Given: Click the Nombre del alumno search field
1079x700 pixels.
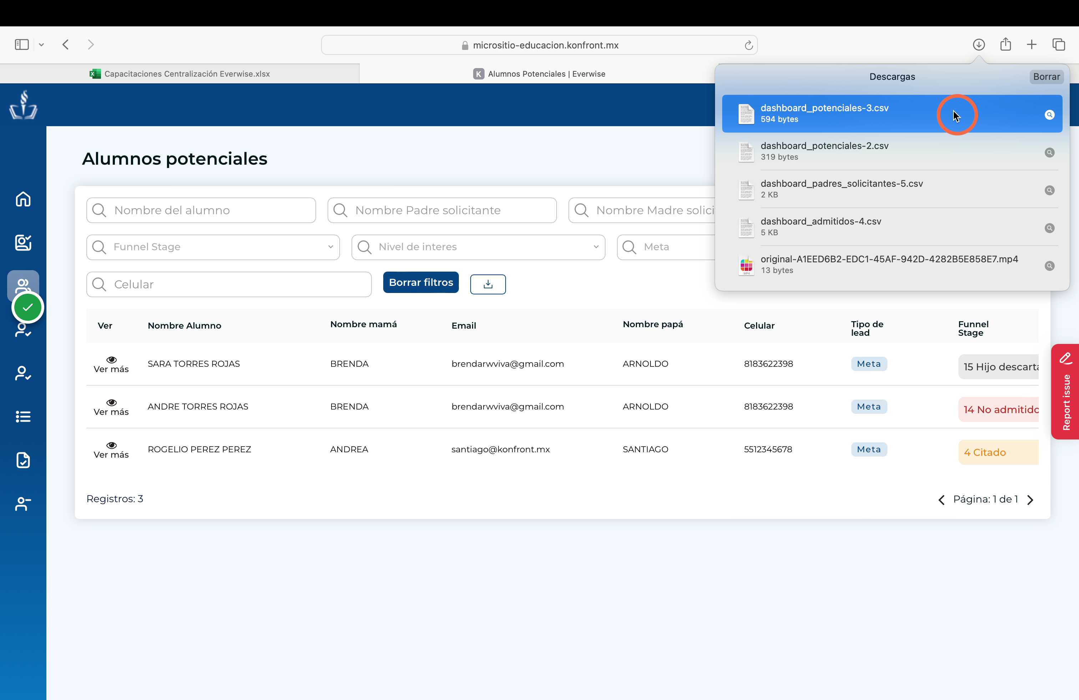Looking at the screenshot, I should pos(201,210).
